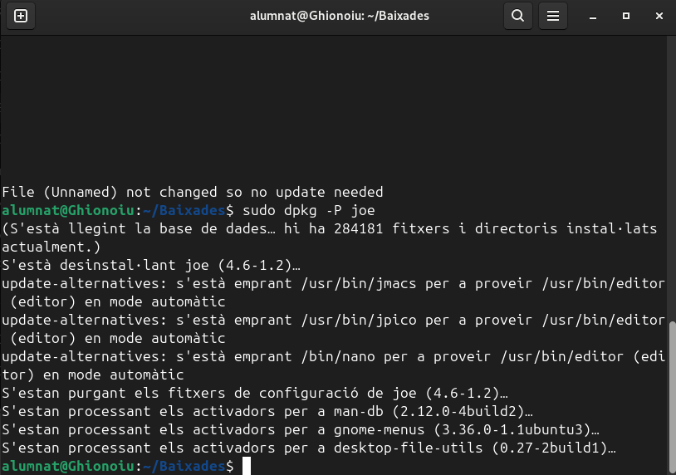
Task: Click the empty scrollbar track above the thumb
Action: point(671,166)
